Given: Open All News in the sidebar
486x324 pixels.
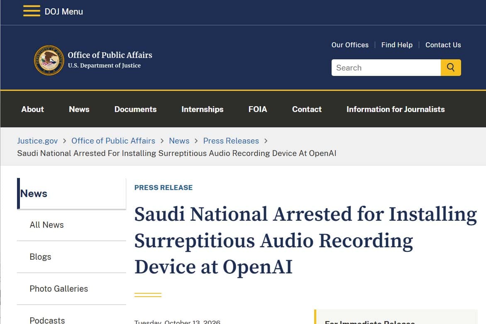Looking at the screenshot, I should (47, 225).
